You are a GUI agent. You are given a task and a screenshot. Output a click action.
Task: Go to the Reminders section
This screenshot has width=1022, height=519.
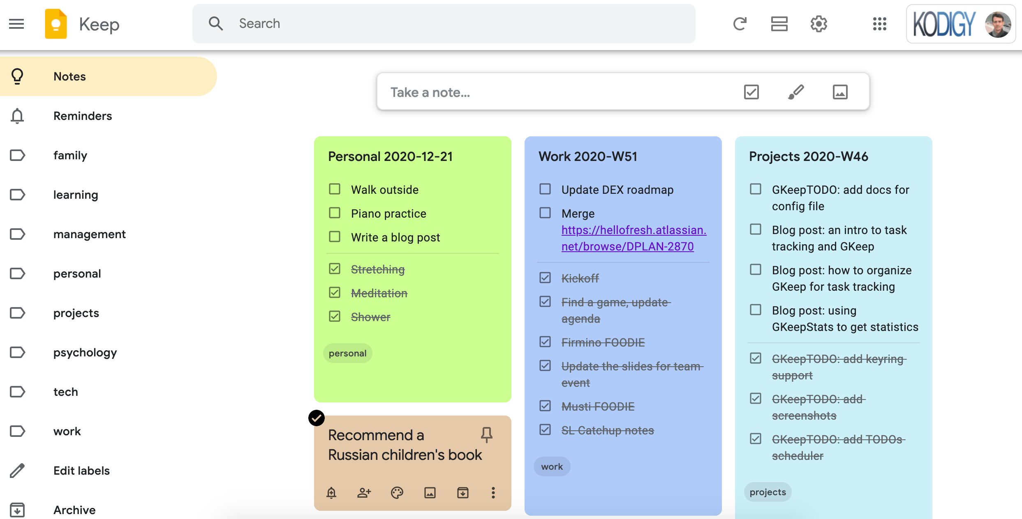click(x=82, y=116)
